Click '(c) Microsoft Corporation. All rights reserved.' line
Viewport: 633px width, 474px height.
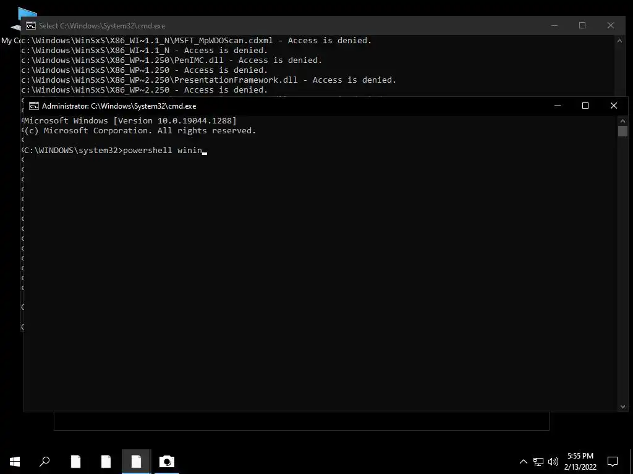[x=140, y=131]
